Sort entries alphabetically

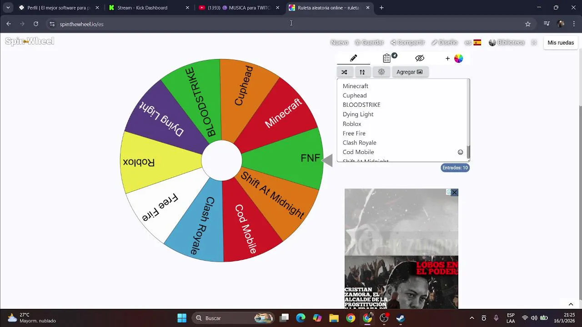pos(362,72)
